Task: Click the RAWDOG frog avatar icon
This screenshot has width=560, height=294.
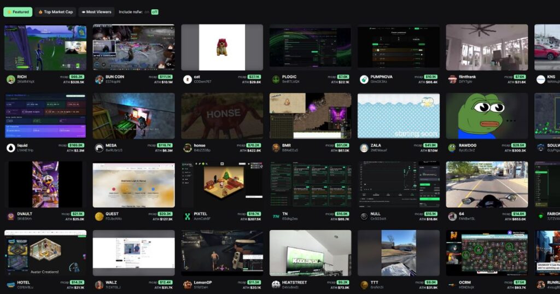Action: (x=452, y=148)
